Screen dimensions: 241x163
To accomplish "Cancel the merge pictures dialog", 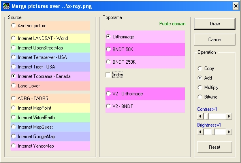I will 215,40.
